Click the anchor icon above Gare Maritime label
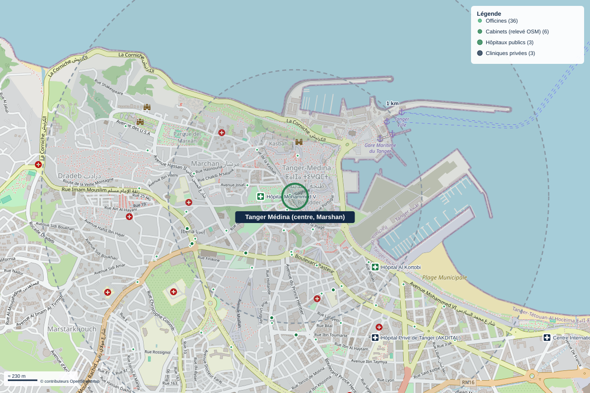 point(380,139)
